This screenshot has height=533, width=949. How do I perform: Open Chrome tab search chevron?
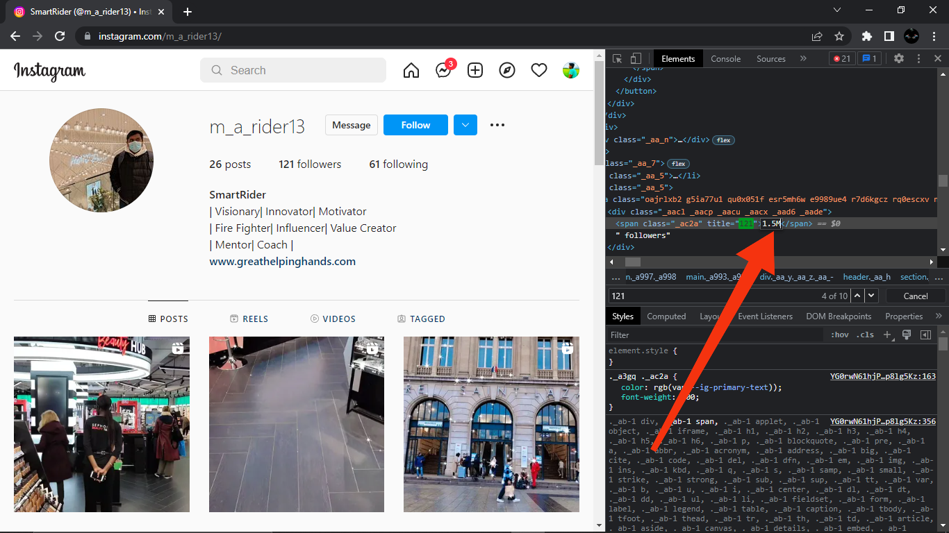(836, 10)
